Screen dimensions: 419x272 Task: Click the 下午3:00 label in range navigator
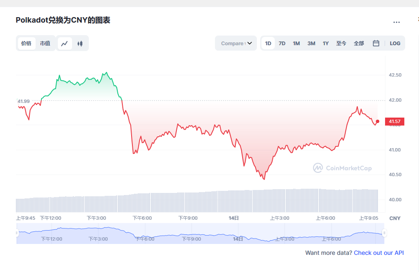click(x=98, y=239)
